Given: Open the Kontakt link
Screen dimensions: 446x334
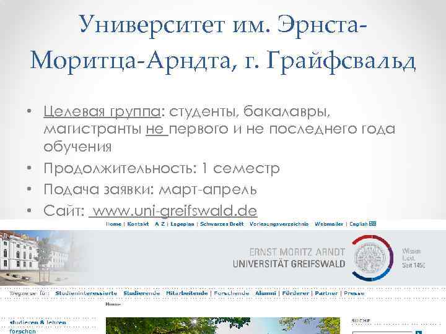Looking at the screenshot, I should [x=138, y=224].
